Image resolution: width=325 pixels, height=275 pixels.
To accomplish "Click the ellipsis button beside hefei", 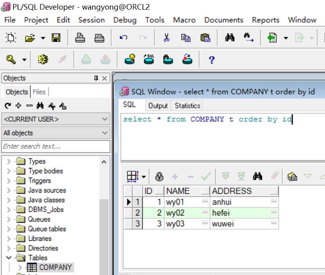I will coord(274,212).
